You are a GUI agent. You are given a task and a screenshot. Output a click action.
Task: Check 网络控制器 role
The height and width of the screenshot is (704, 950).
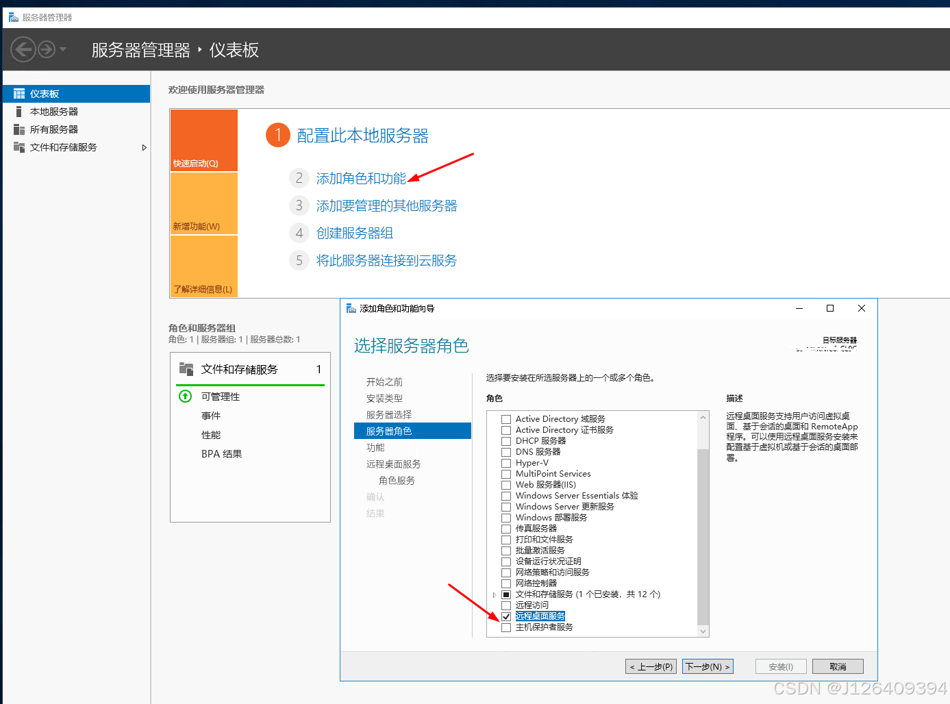pyautogui.click(x=506, y=583)
